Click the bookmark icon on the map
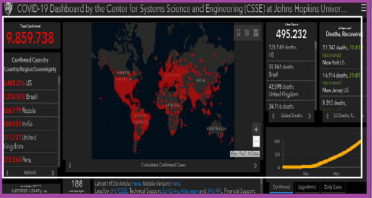 239,33
